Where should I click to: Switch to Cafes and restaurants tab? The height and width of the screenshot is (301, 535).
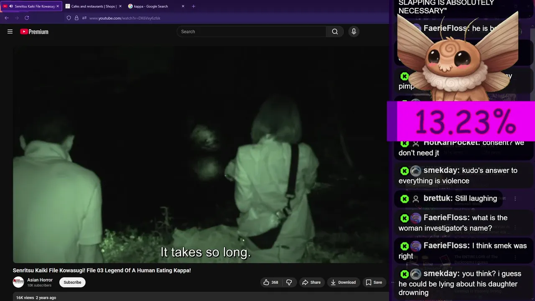click(x=93, y=6)
